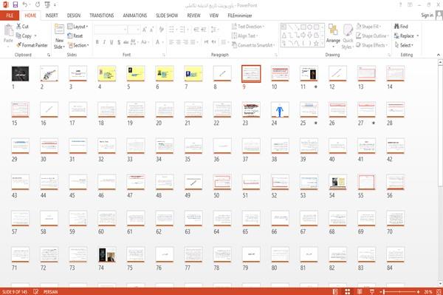The image size is (443, 295).
Task: Open the Shape Effects dropdown
Action: (x=371, y=45)
